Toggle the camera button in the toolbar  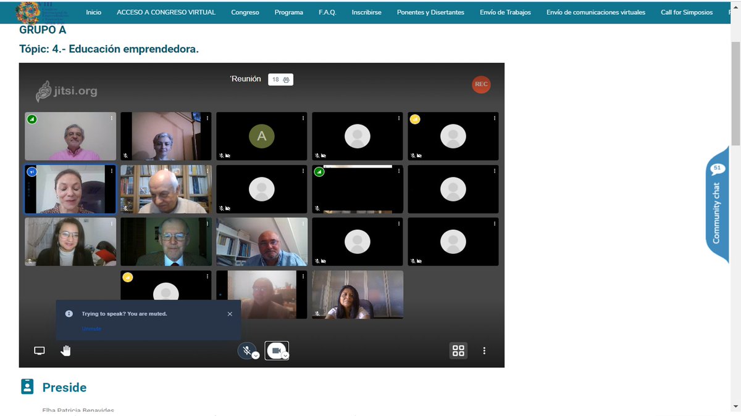click(276, 351)
